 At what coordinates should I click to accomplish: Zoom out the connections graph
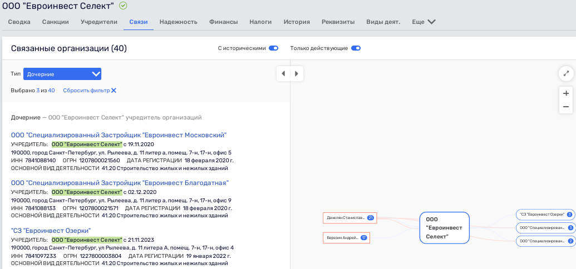point(566,107)
